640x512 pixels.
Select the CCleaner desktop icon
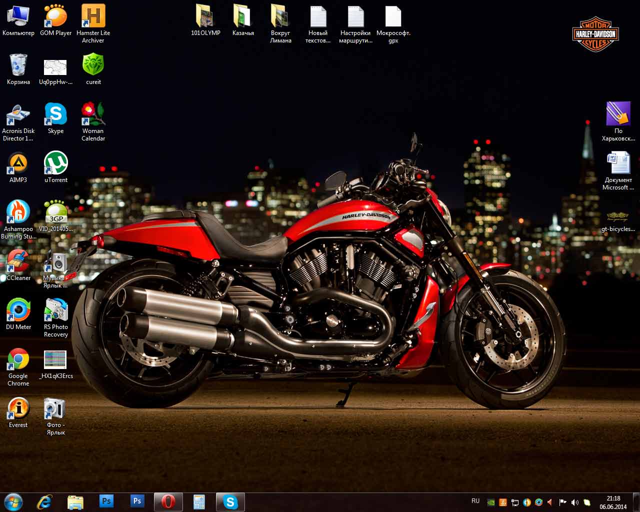click(18, 261)
